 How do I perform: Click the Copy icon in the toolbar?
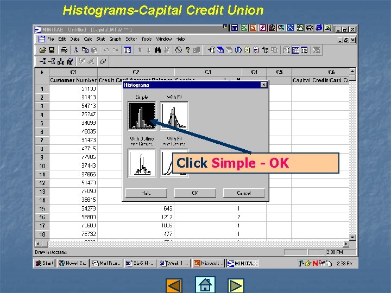85,50
